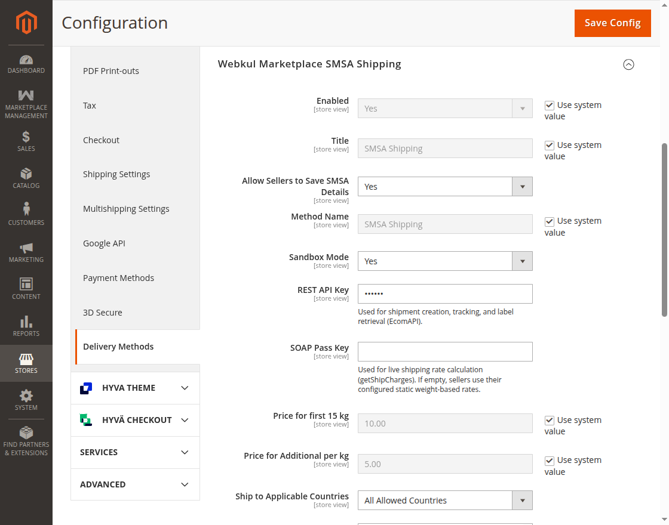
Task: Open the Sales dollar icon
Action: click(26, 137)
